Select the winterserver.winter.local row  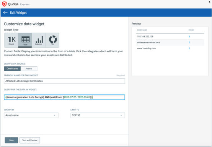[x=170, y=42]
